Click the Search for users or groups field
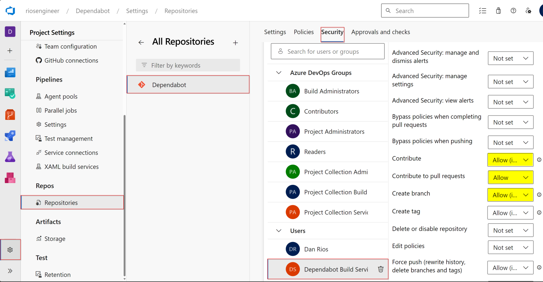543x282 pixels. click(x=327, y=51)
